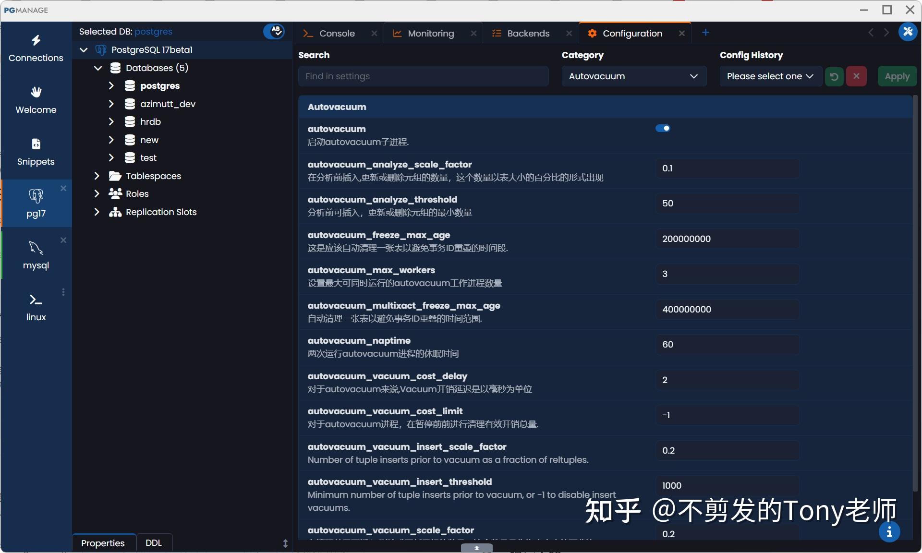Click the discard config history icon

856,76
